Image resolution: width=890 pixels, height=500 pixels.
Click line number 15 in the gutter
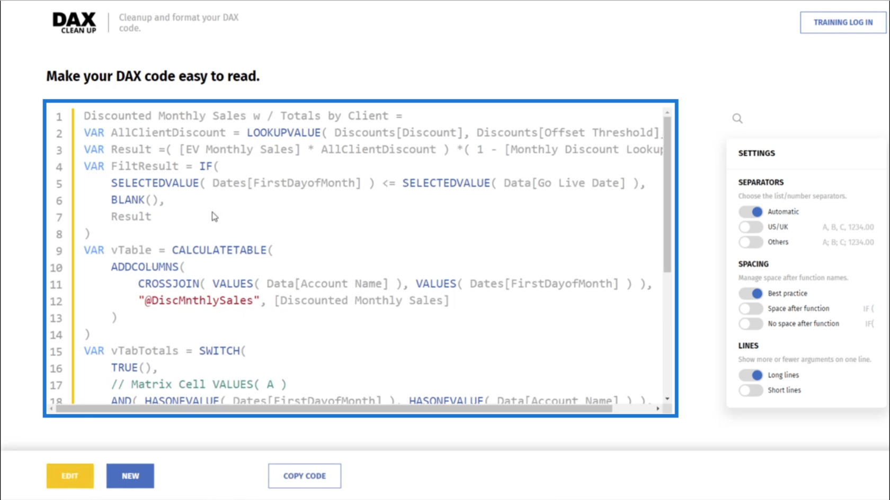click(x=56, y=351)
